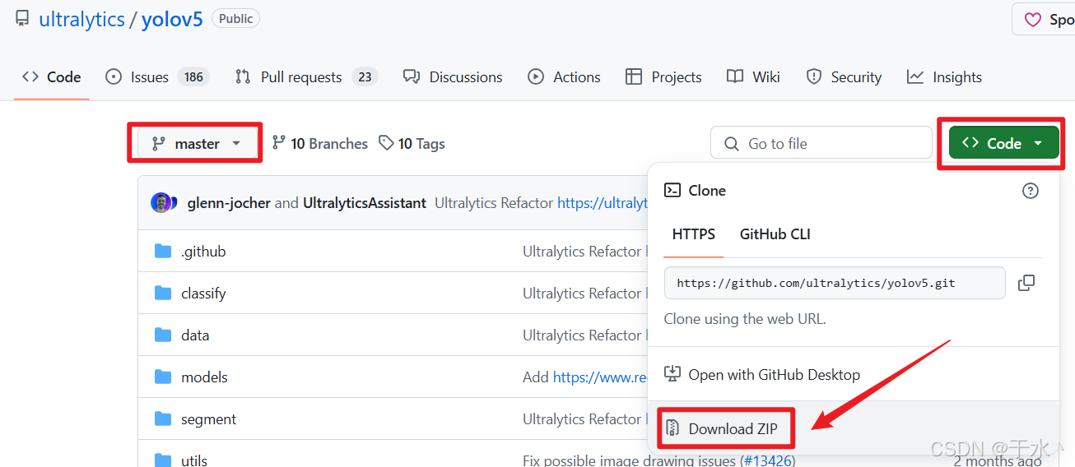Screen dimensions: 1075x467
Task: Focus the Go to file search field
Action: pos(821,143)
